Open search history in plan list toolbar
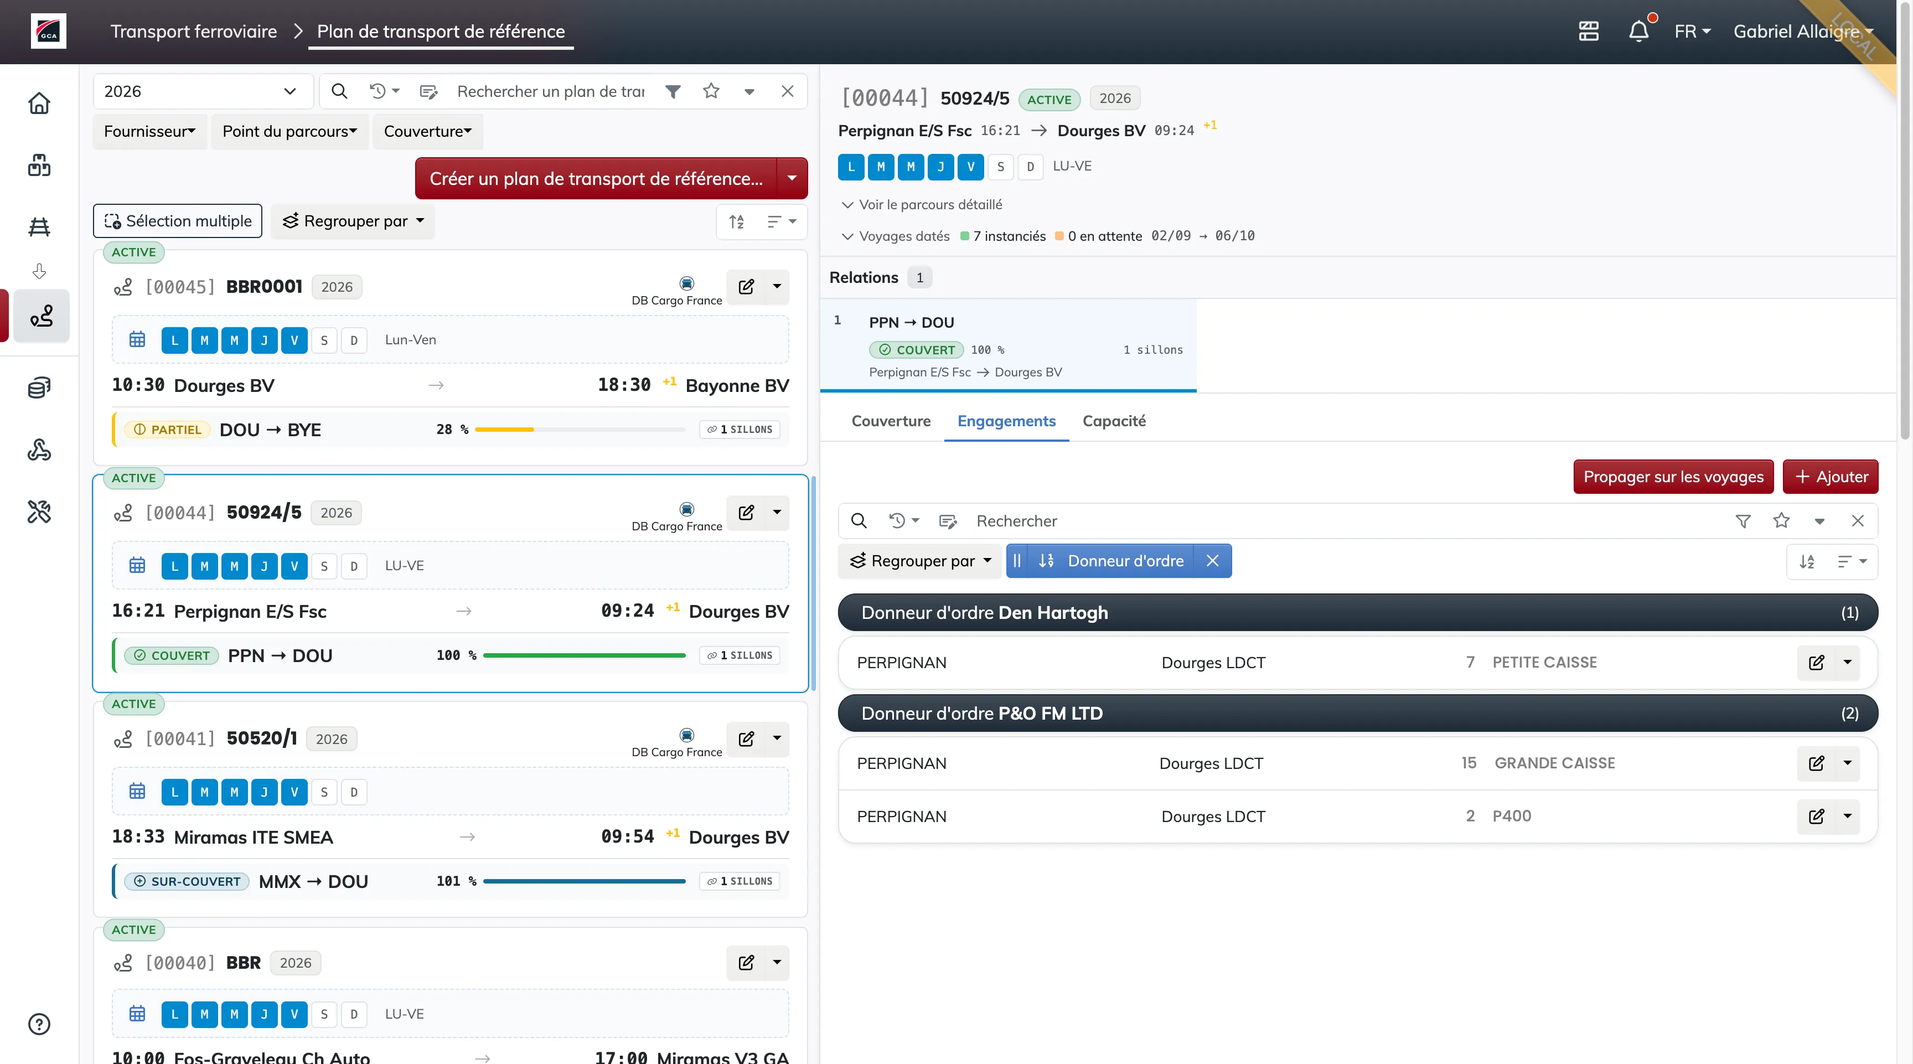The height and width of the screenshot is (1064, 1913). point(385,91)
